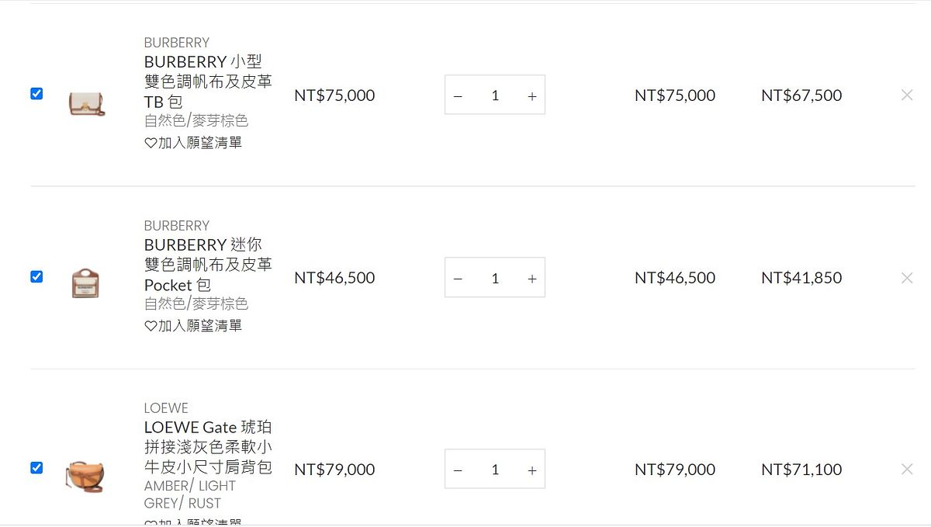This screenshot has height=527, width=931.
Task: Uncheck the BURBERRY Pocket bag checkbox
Action: coord(36,277)
